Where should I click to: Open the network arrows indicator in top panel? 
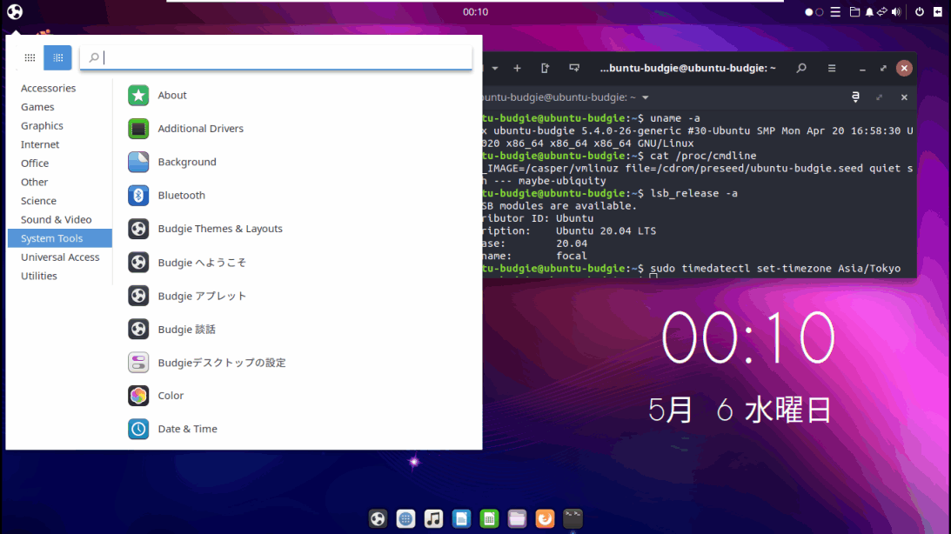pos(882,11)
